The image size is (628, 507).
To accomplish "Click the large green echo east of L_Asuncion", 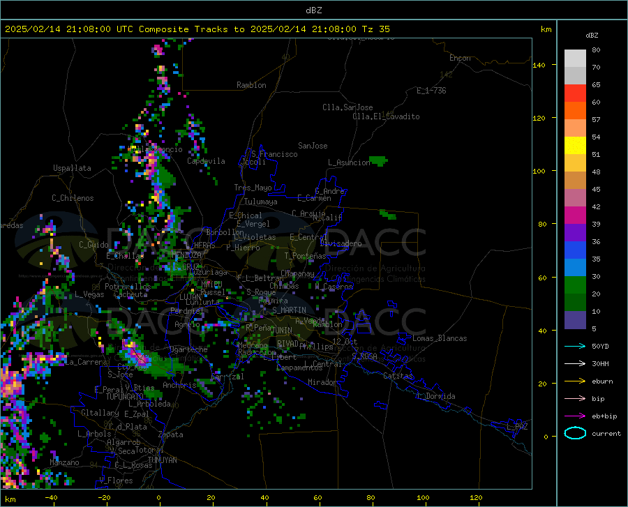I will [378, 161].
